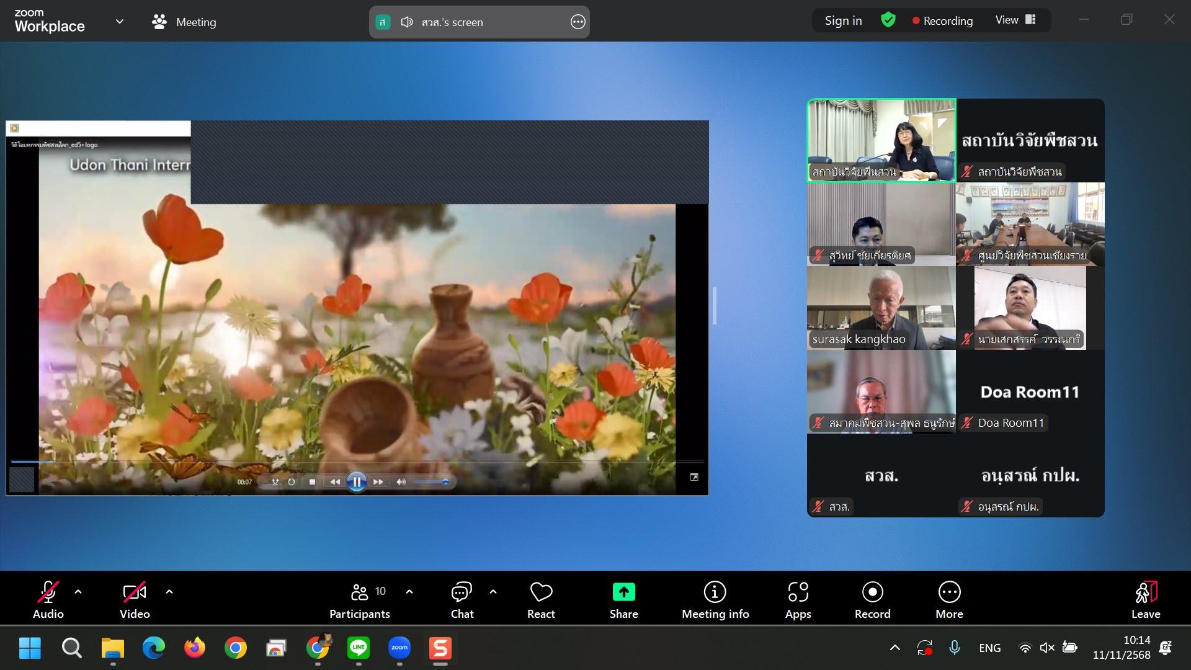Expand audio settings arrow next to Audio
This screenshot has width=1191, height=670.
tap(78, 592)
